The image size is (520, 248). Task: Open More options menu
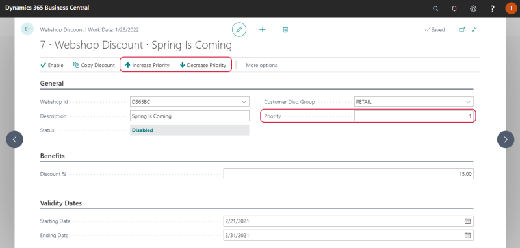[x=261, y=65]
